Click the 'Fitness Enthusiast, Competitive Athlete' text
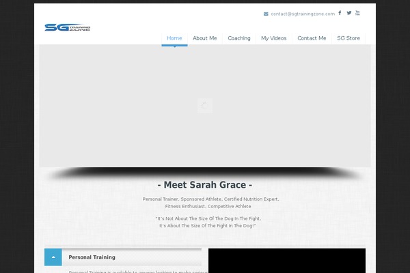410x273 pixels. tap(208, 206)
